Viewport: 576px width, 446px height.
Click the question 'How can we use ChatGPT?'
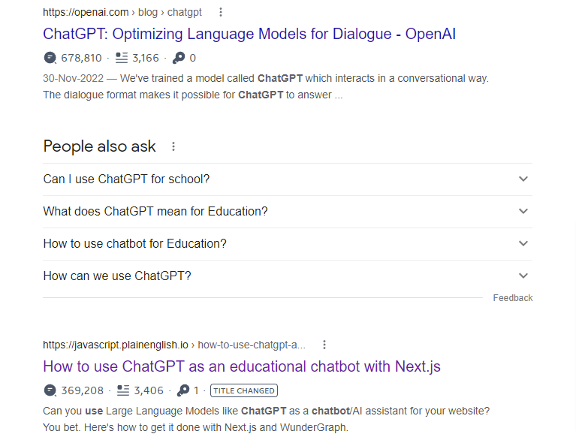pyautogui.click(x=117, y=276)
